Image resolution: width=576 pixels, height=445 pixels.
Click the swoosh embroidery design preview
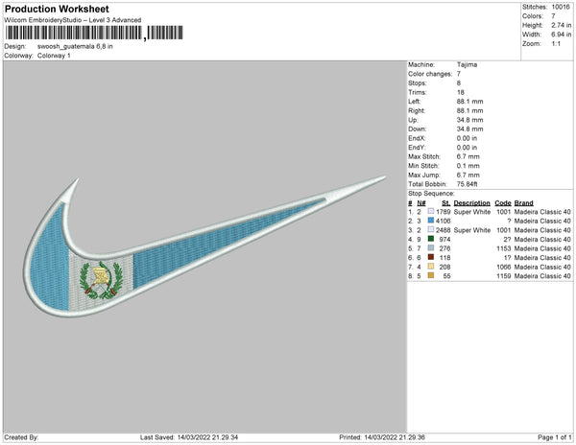tap(204, 246)
